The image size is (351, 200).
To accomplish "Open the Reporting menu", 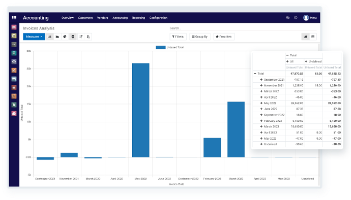I will tap(138, 18).
